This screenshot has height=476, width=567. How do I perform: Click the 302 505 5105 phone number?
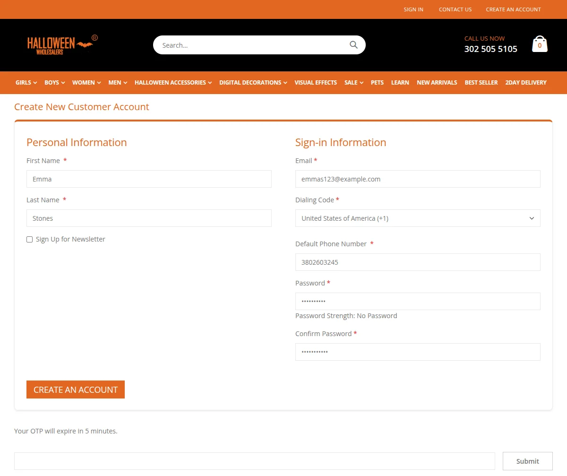click(x=490, y=49)
